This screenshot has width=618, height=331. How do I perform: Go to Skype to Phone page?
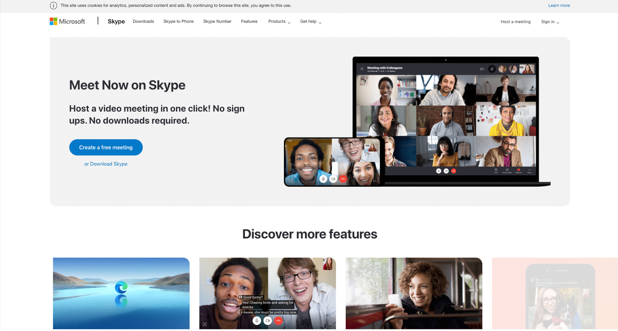pyautogui.click(x=179, y=21)
